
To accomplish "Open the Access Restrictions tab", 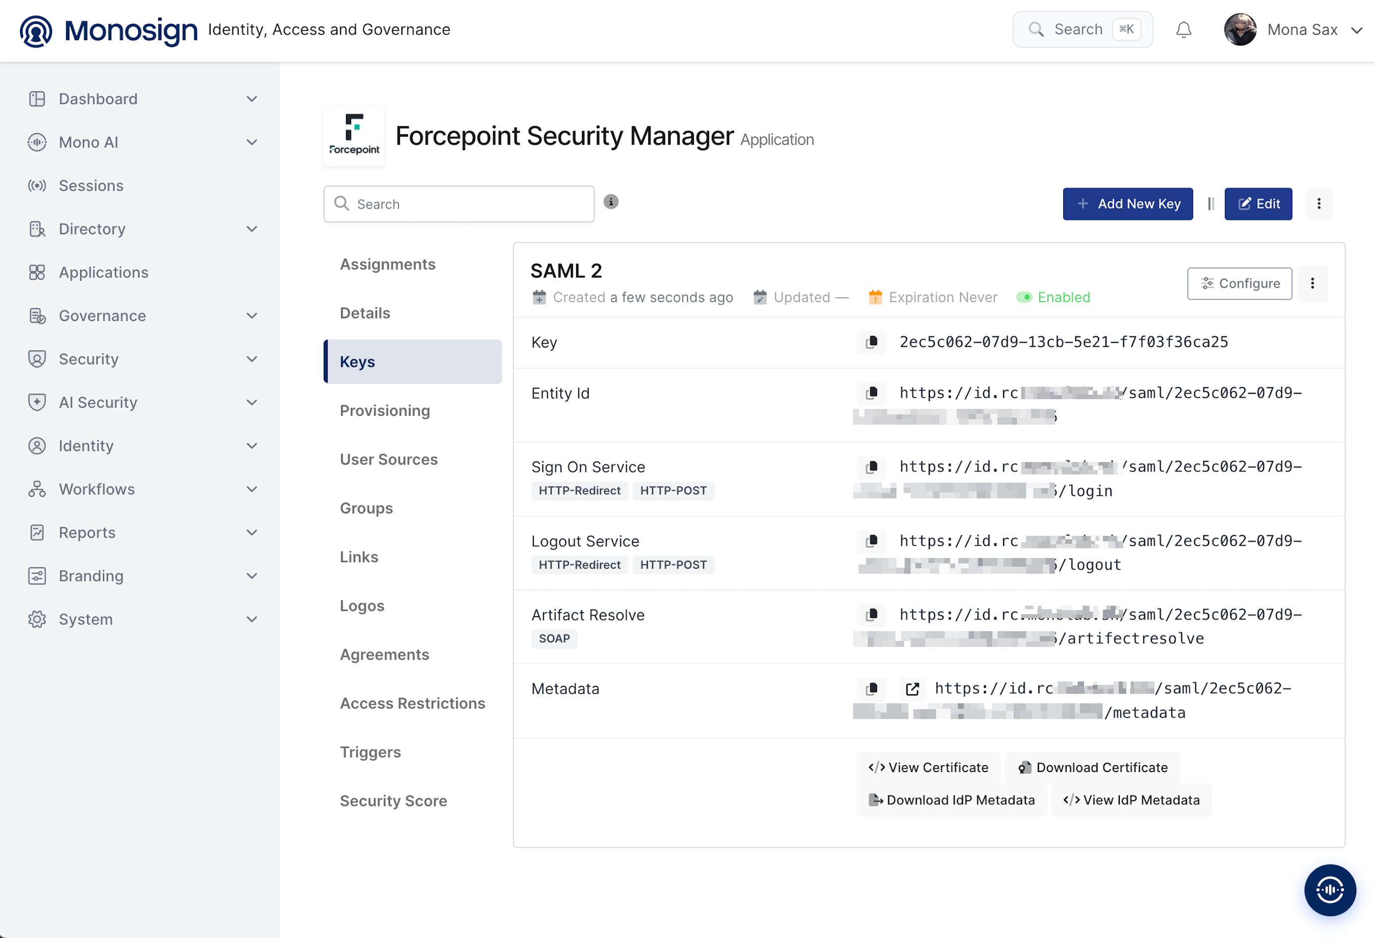I will (412, 703).
